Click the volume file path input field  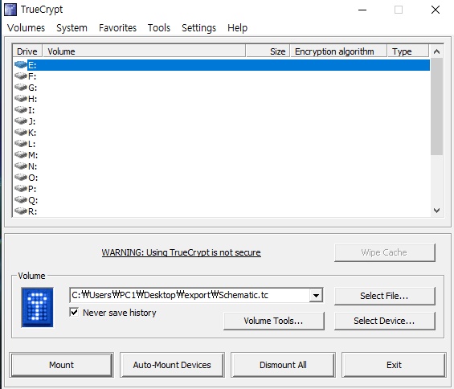click(x=190, y=296)
